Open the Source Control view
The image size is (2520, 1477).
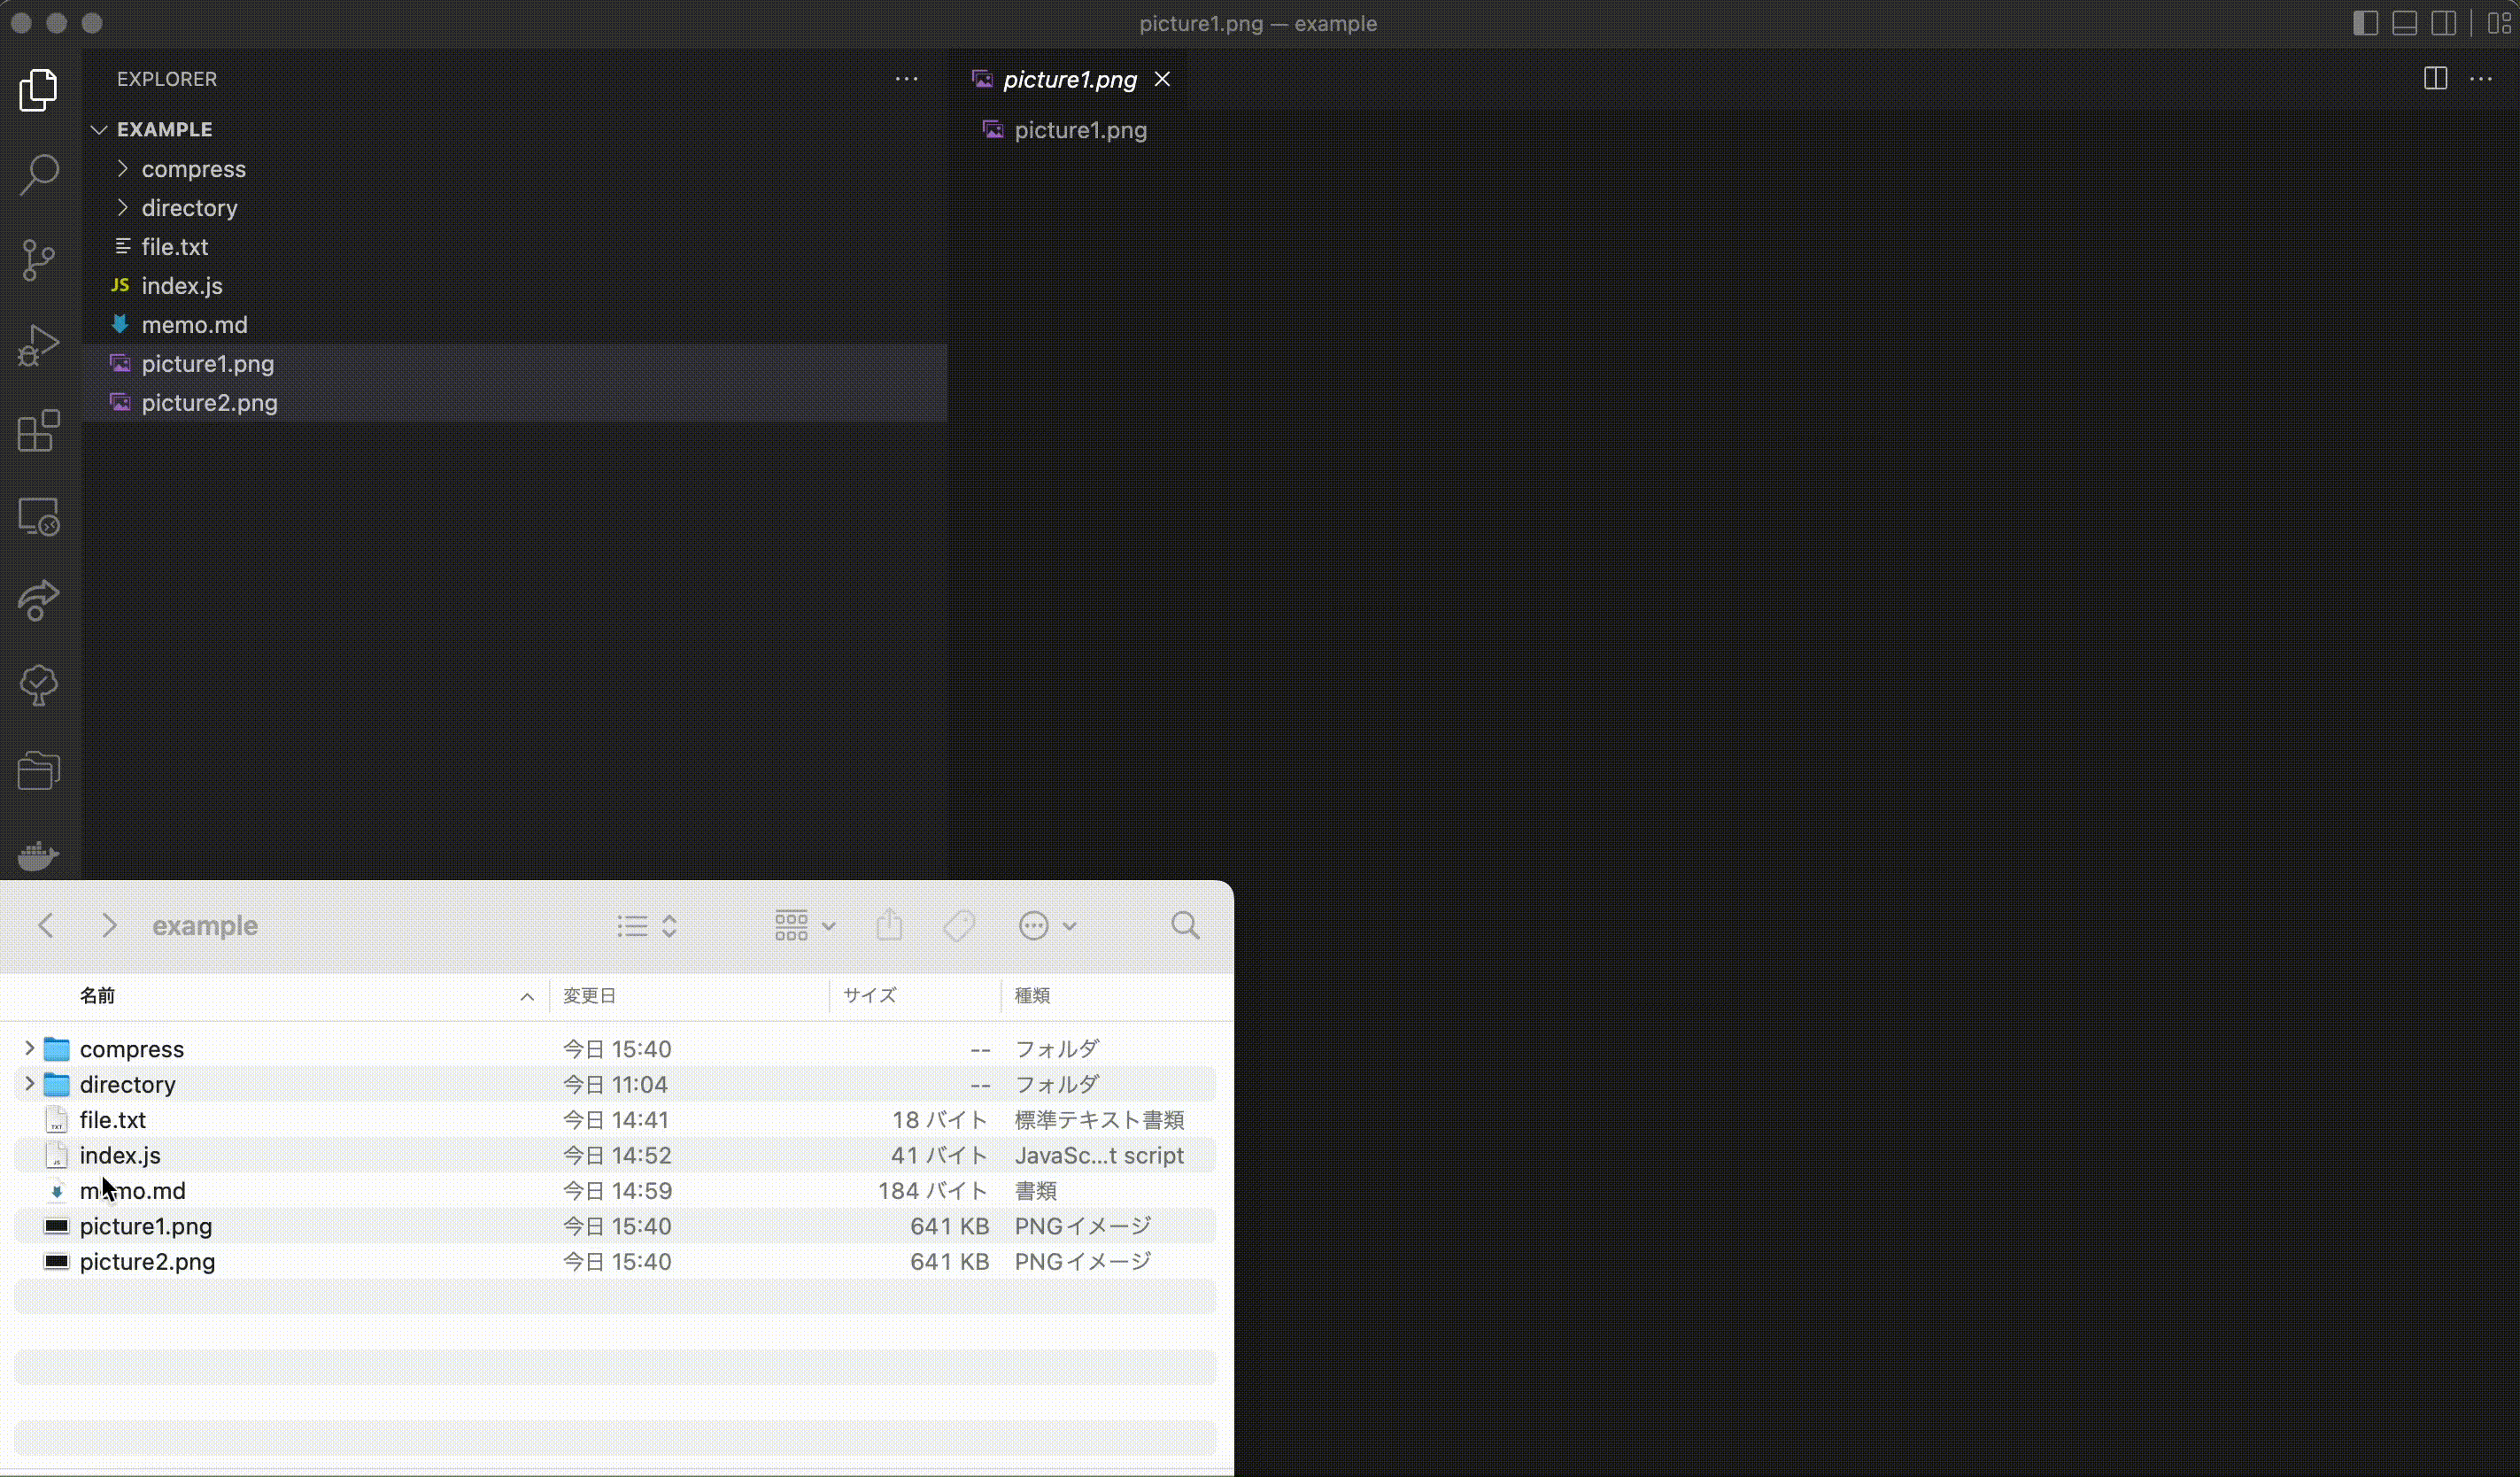[x=39, y=260]
